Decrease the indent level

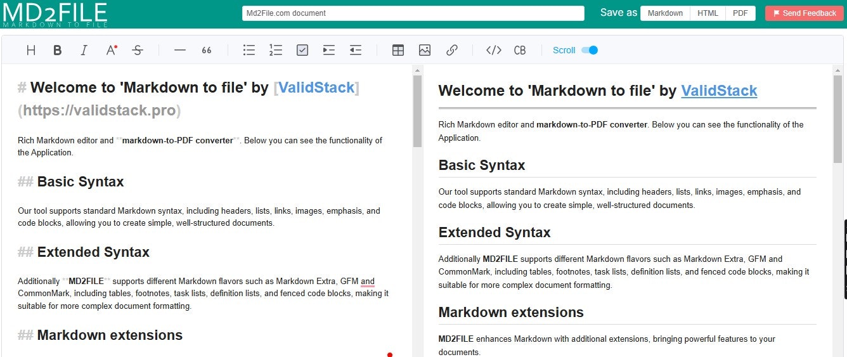(356, 50)
